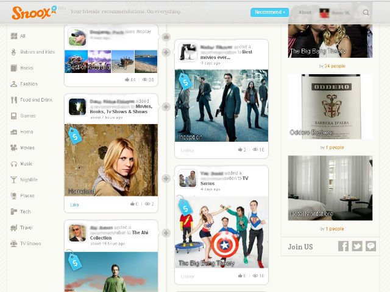Click timeline thumbs-up marker at top

tap(166, 37)
